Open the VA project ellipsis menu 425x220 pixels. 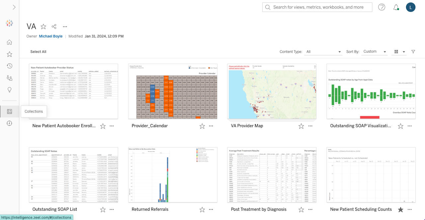(65, 27)
